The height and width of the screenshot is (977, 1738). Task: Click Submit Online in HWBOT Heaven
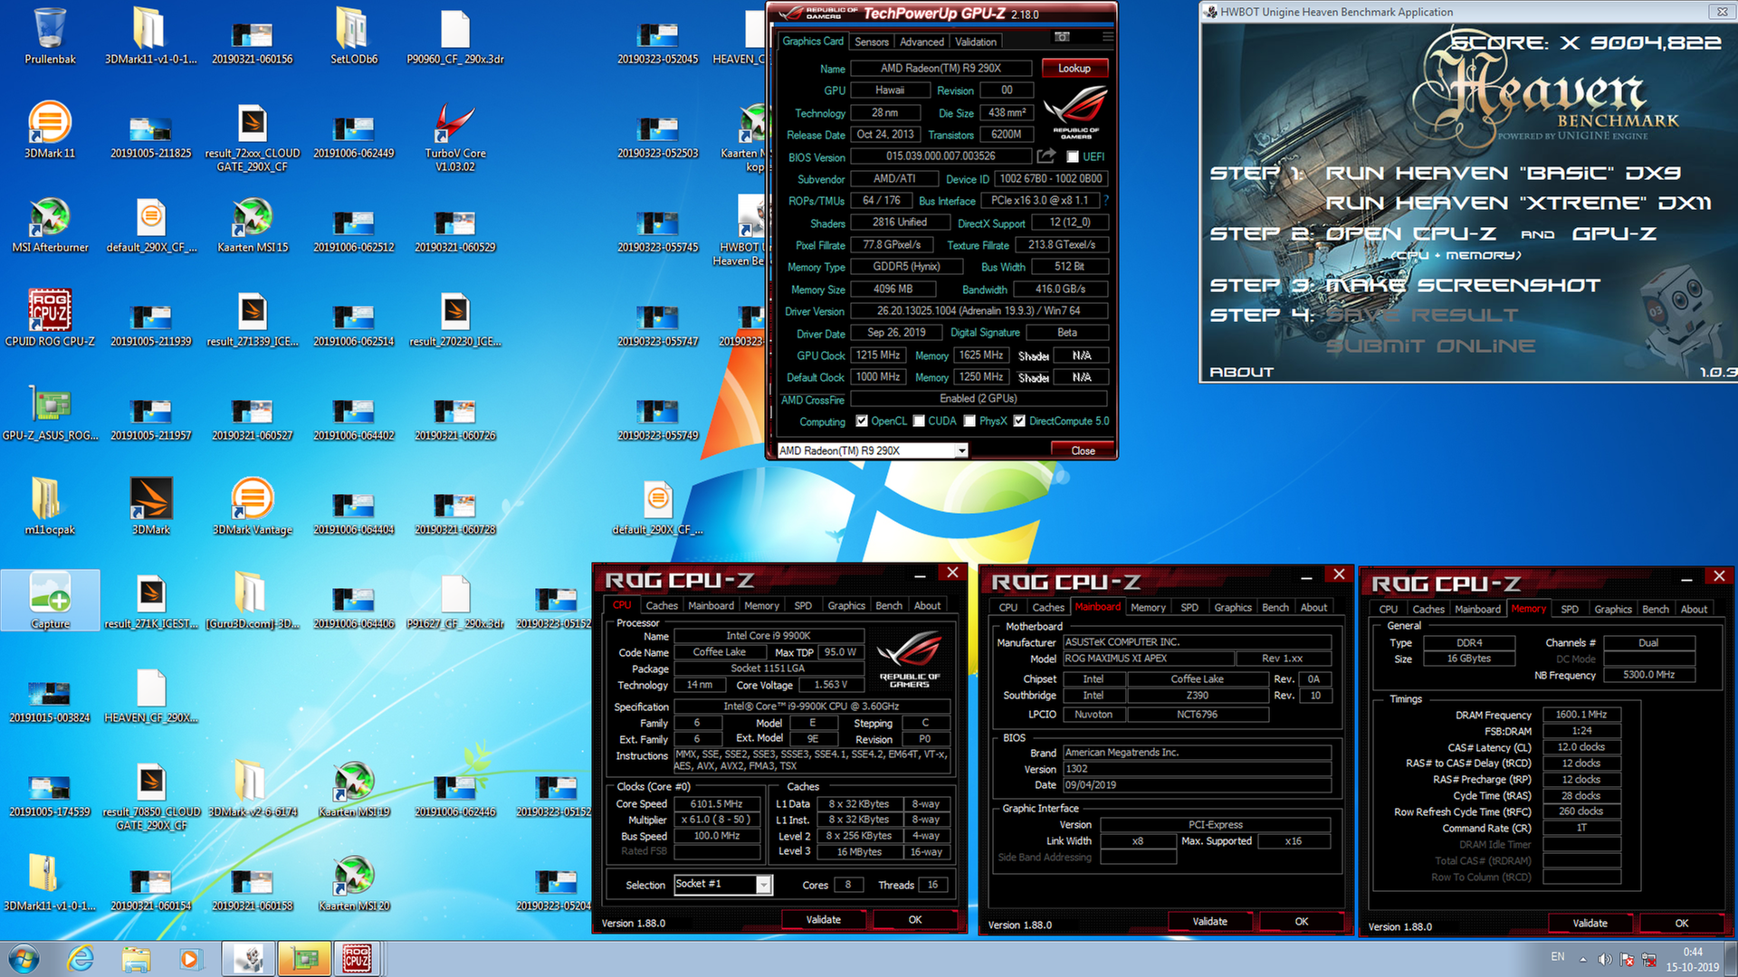(x=1430, y=346)
